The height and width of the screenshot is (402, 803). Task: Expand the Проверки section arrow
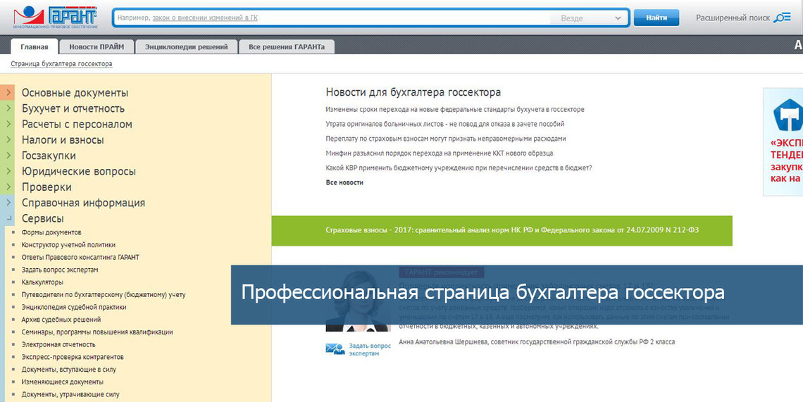click(8, 187)
